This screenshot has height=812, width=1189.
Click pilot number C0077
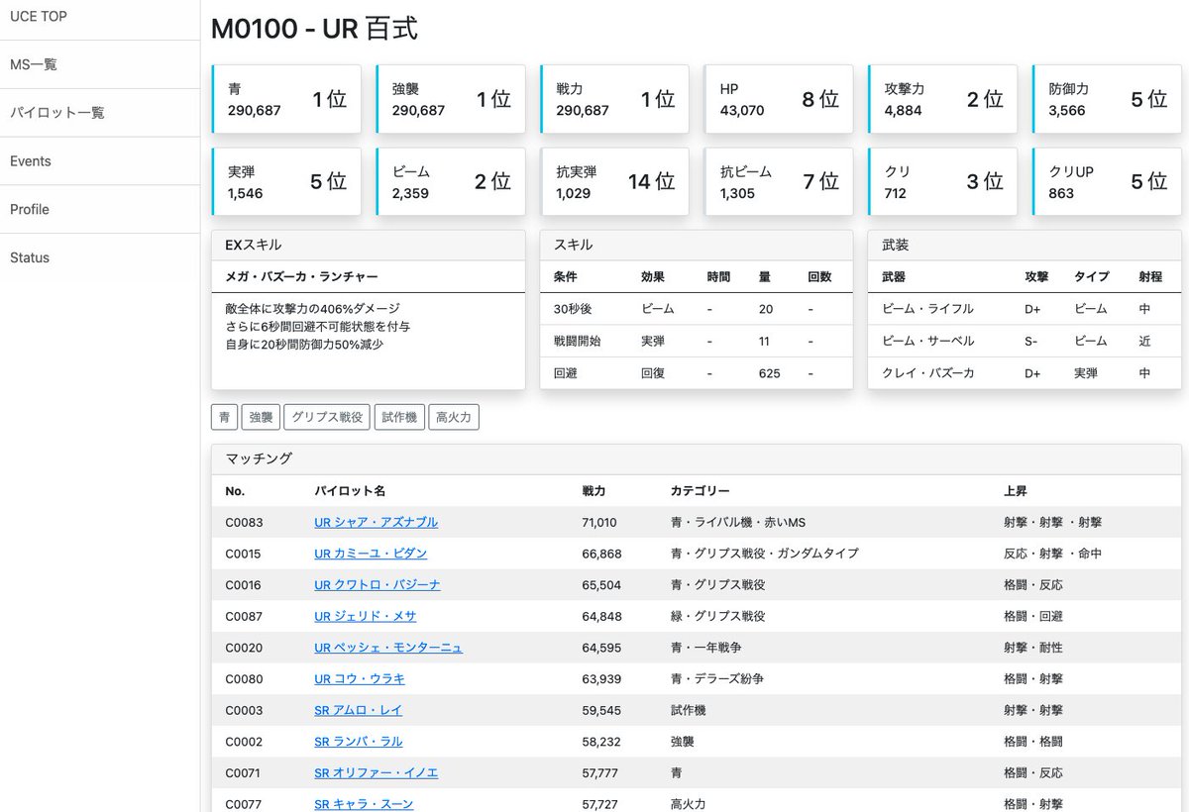coord(244,804)
